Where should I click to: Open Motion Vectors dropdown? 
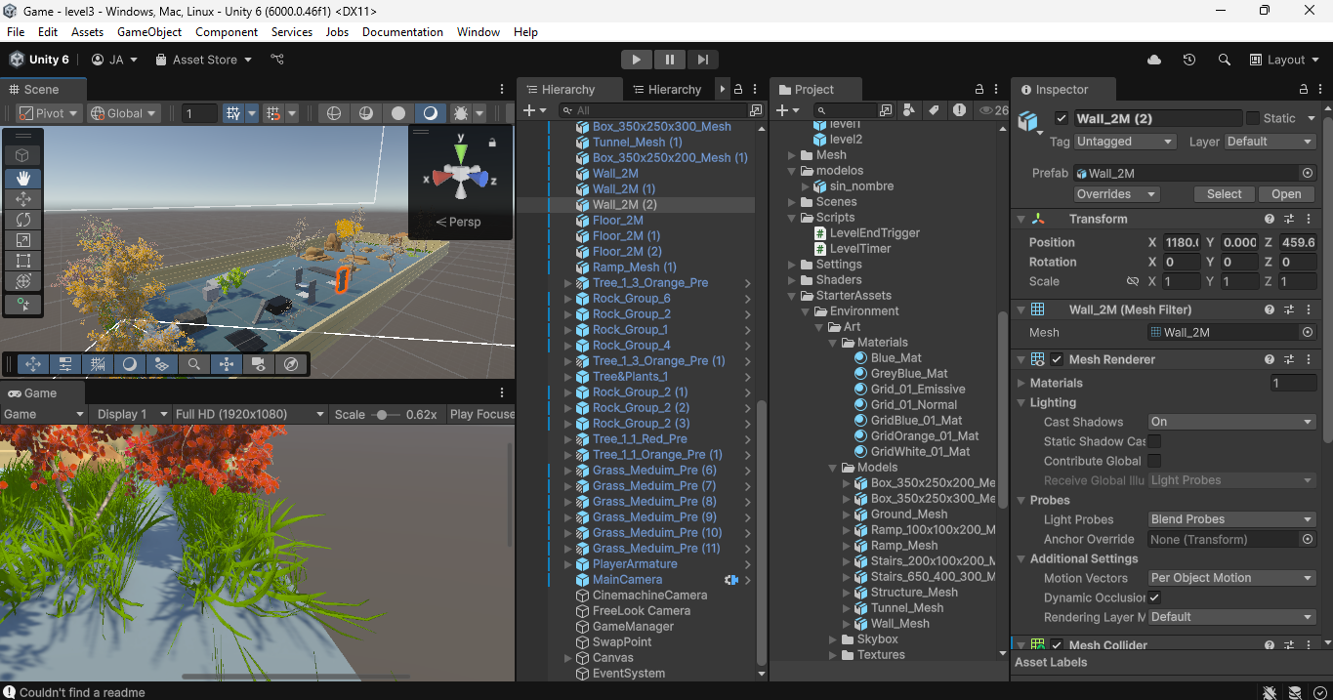coord(1232,578)
